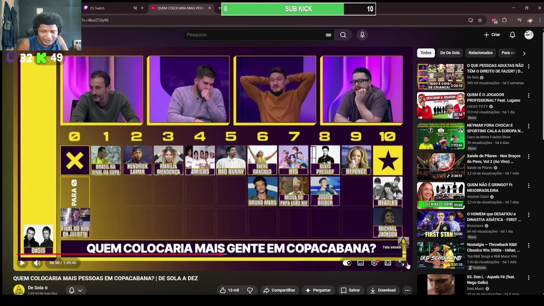Viewport: 544px width, 306px height.
Task: Open options for the Nostalgia Throwback R&B video
Action: click(529, 246)
